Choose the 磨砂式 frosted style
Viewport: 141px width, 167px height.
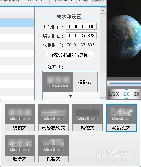(x=19, y=149)
